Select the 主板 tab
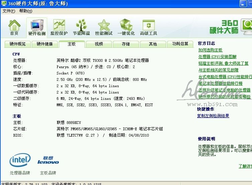Screen dimensions: 252x185 click(72, 44)
